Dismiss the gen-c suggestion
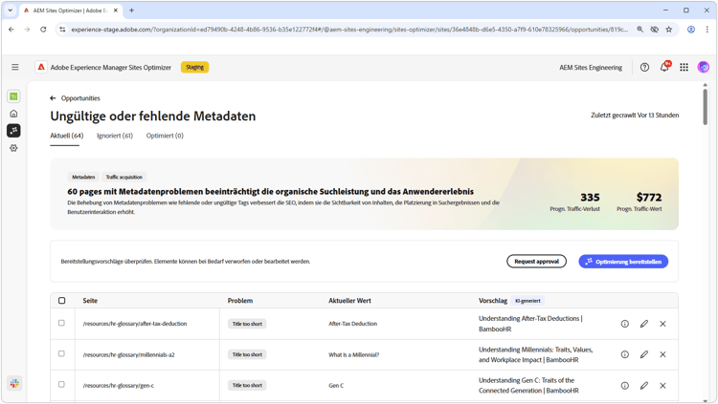This screenshot has width=718, height=404. click(x=662, y=385)
